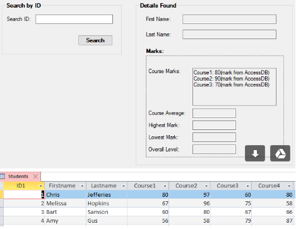Click the Bart first name cell
The height and width of the screenshot is (229, 296).
pos(66,212)
